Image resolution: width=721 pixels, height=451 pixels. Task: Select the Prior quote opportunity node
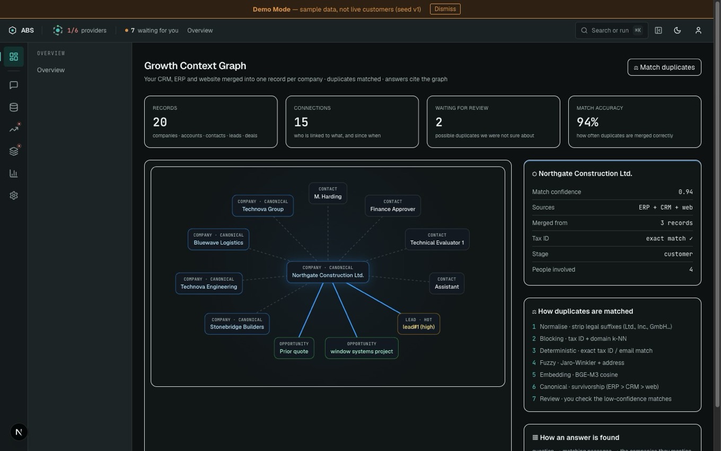point(294,348)
